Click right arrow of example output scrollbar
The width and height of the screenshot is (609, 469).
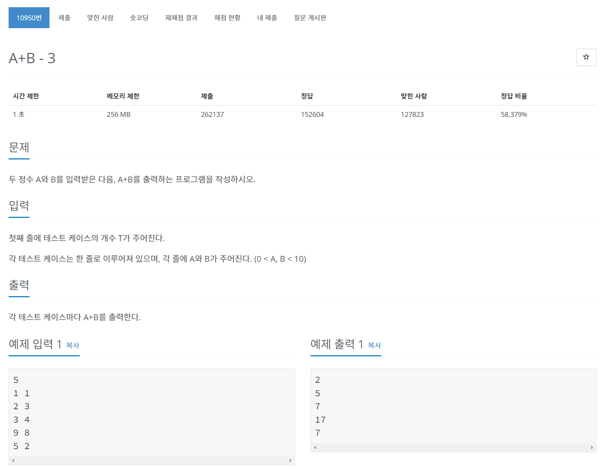pyautogui.click(x=592, y=447)
